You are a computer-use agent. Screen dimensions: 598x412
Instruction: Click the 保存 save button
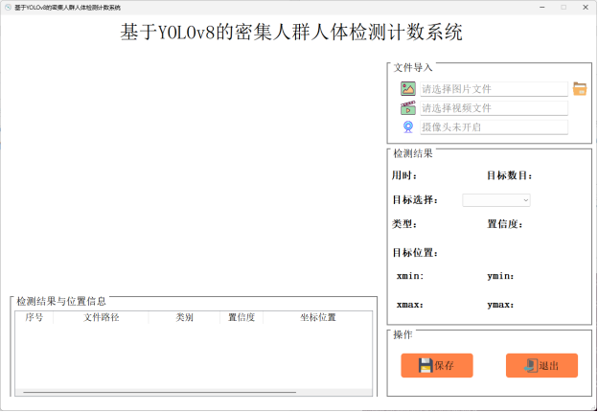point(437,365)
